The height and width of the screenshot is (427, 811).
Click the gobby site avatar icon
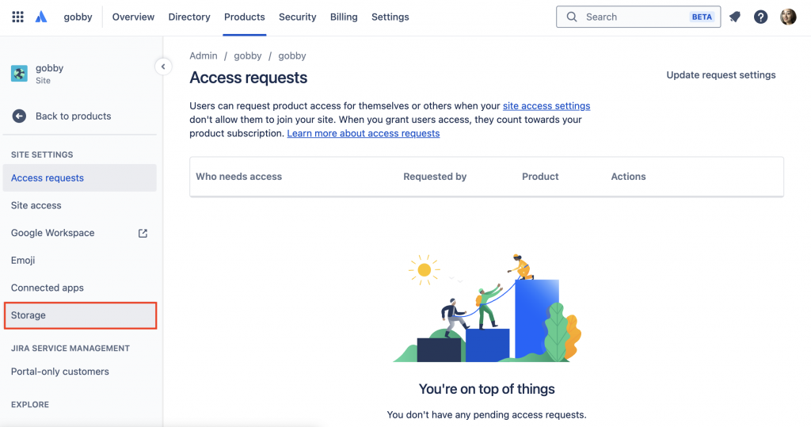pos(19,74)
